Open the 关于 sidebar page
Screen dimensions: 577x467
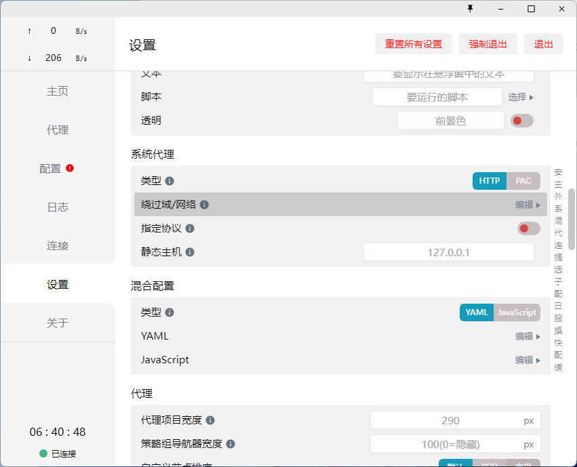[x=58, y=323]
